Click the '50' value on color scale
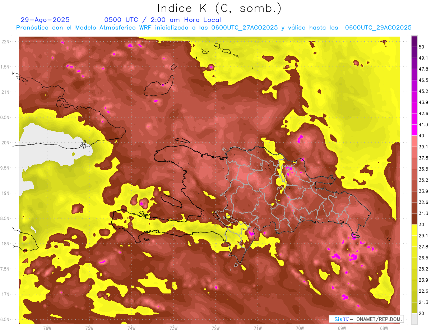This screenshot has width=431, height=333. pos(421,47)
